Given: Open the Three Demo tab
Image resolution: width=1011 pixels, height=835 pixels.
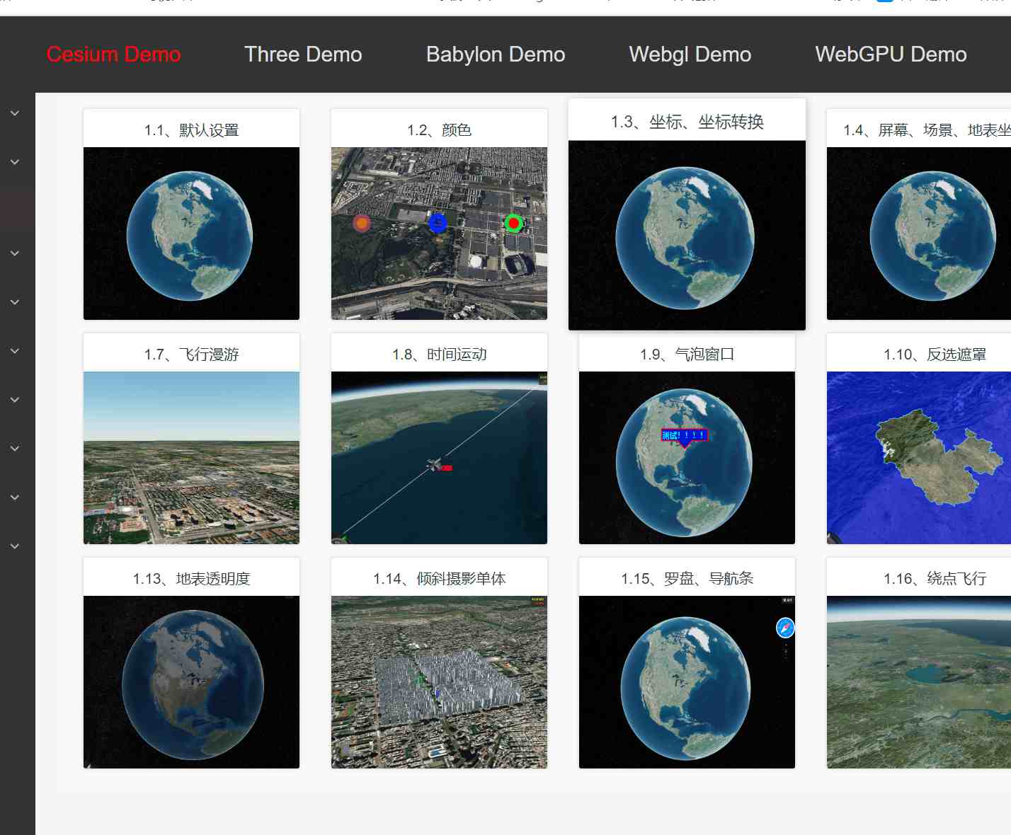Looking at the screenshot, I should pyautogui.click(x=303, y=54).
